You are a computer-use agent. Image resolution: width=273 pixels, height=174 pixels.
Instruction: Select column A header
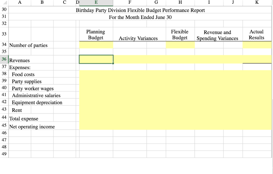point(20,3)
